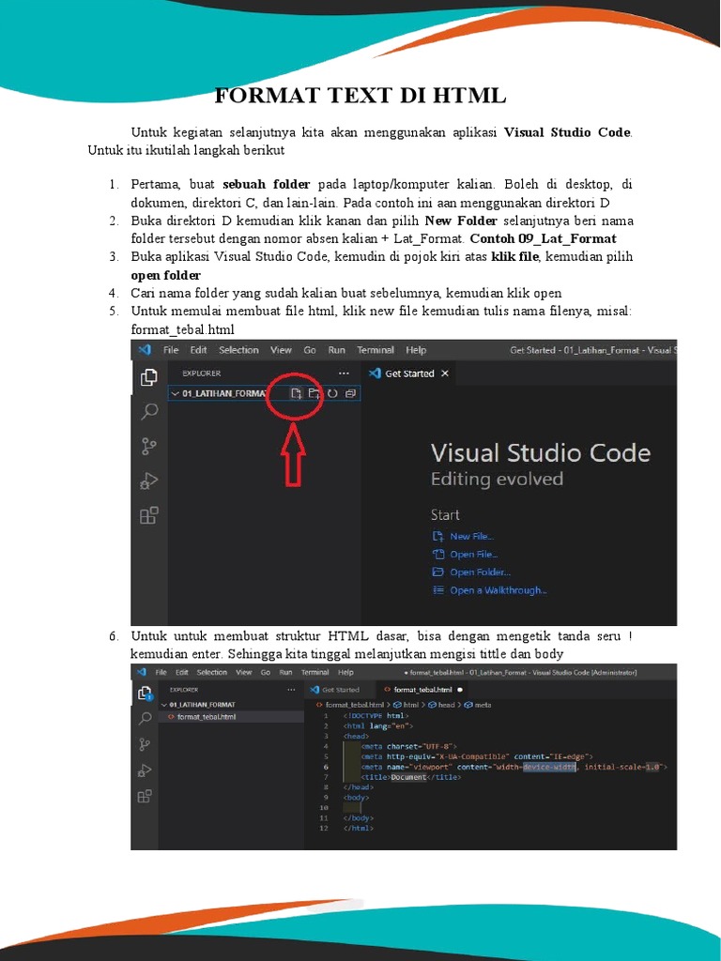The image size is (721, 961).
Task: Click the head breadcrumb above the code
Action: click(445, 704)
